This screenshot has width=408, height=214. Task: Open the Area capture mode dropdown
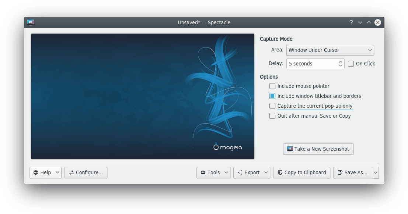click(x=330, y=50)
